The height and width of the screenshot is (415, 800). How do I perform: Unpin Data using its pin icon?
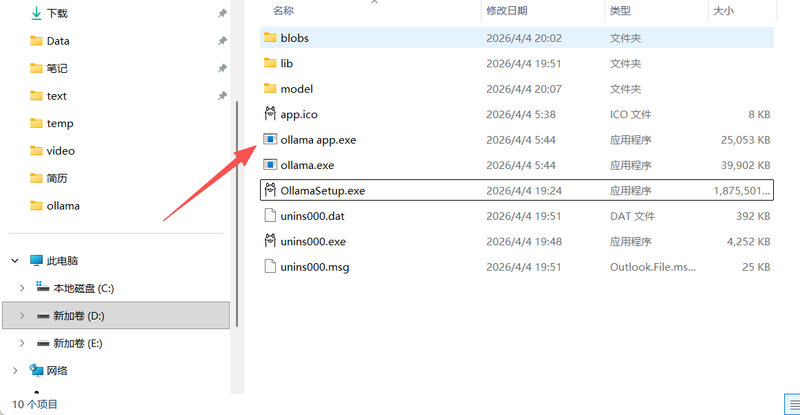222,41
